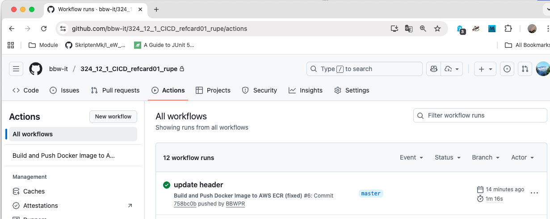The height and width of the screenshot is (219, 550).
Task: Expand the Branch filter dropdown
Action: pyautogui.click(x=486, y=157)
